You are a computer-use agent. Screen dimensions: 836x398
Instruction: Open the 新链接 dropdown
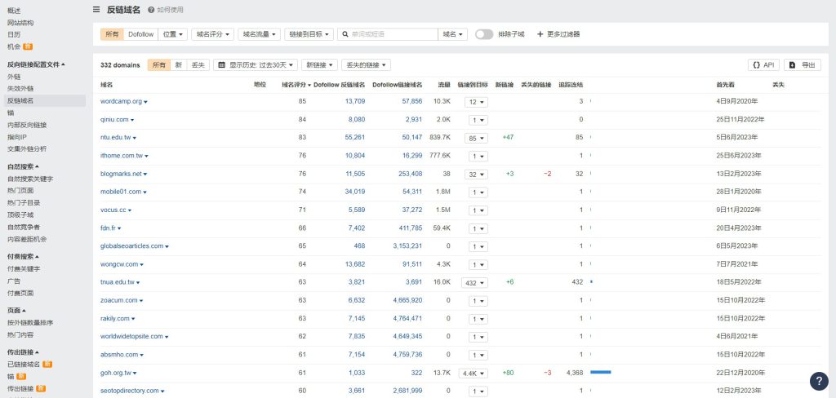[320, 65]
